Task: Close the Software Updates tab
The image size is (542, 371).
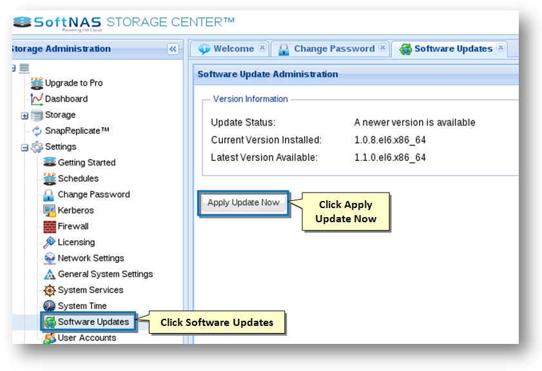Action: click(x=500, y=48)
